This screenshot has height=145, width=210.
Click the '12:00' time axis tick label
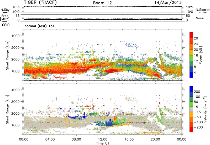pos(103,140)
